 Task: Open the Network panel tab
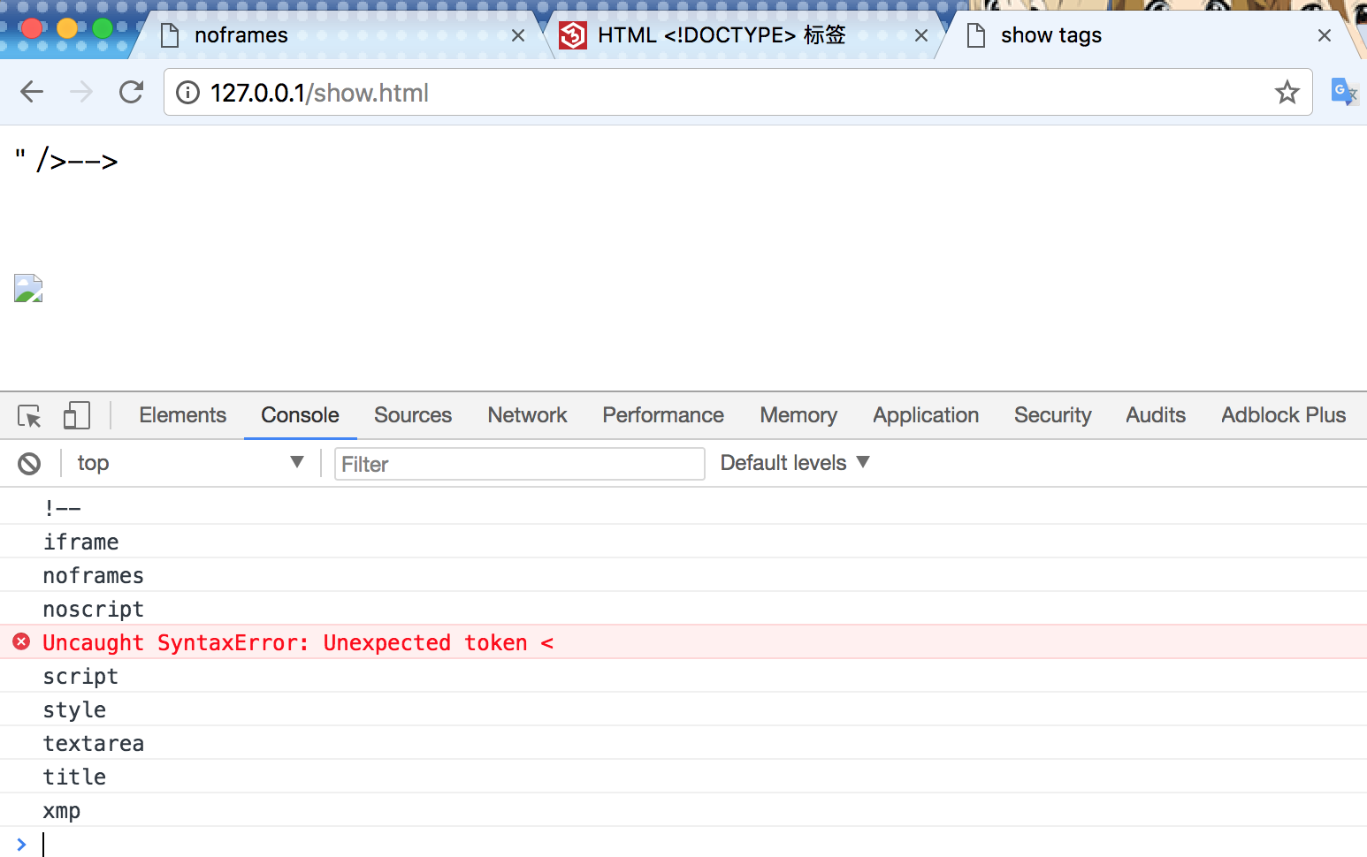coord(527,415)
